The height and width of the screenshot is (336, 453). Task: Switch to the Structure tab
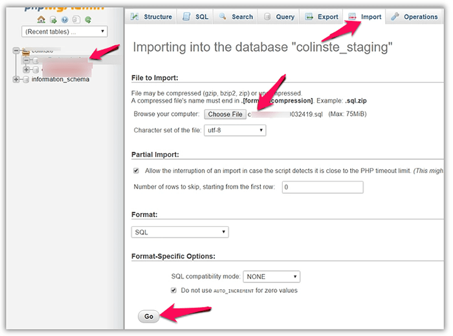point(151,17)
